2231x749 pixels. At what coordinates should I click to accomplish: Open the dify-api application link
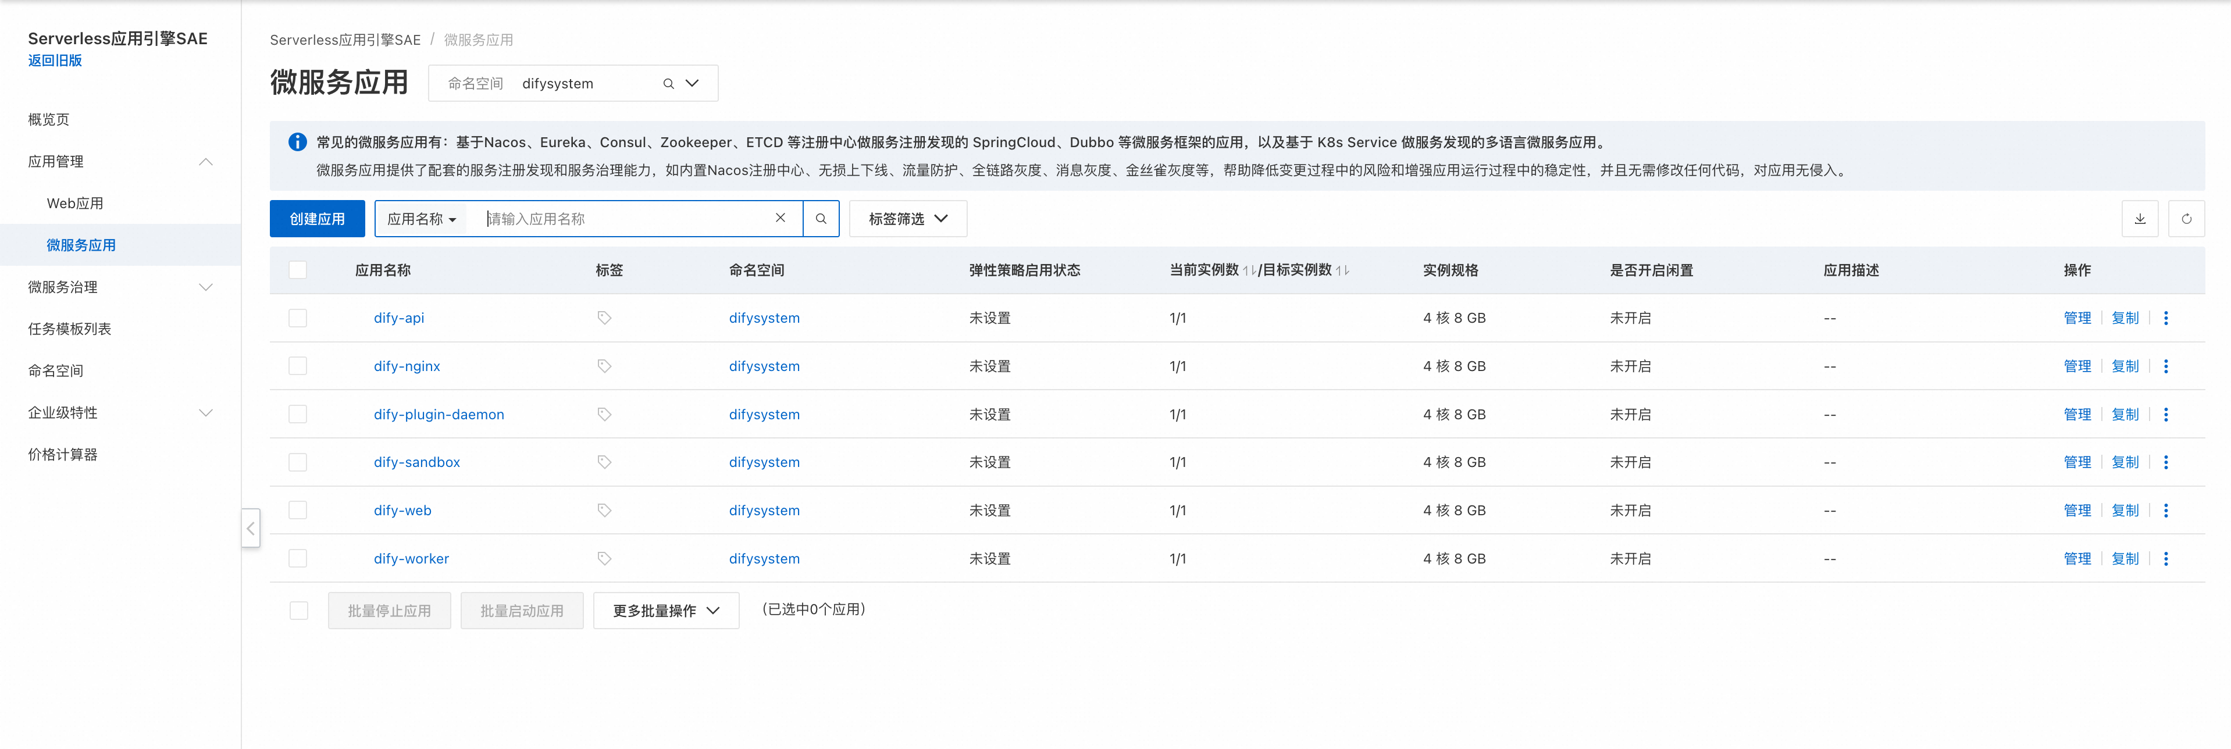(x=398, y=318)
